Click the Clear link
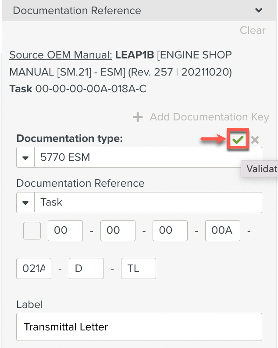278x348 pixels. (x=253, y=30)
